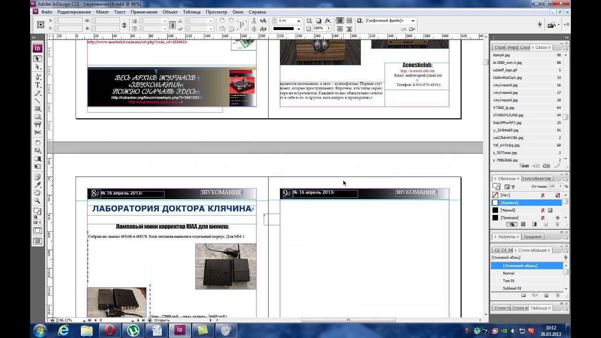
Task: Open the Макет menu
Action: pos(102,12)
